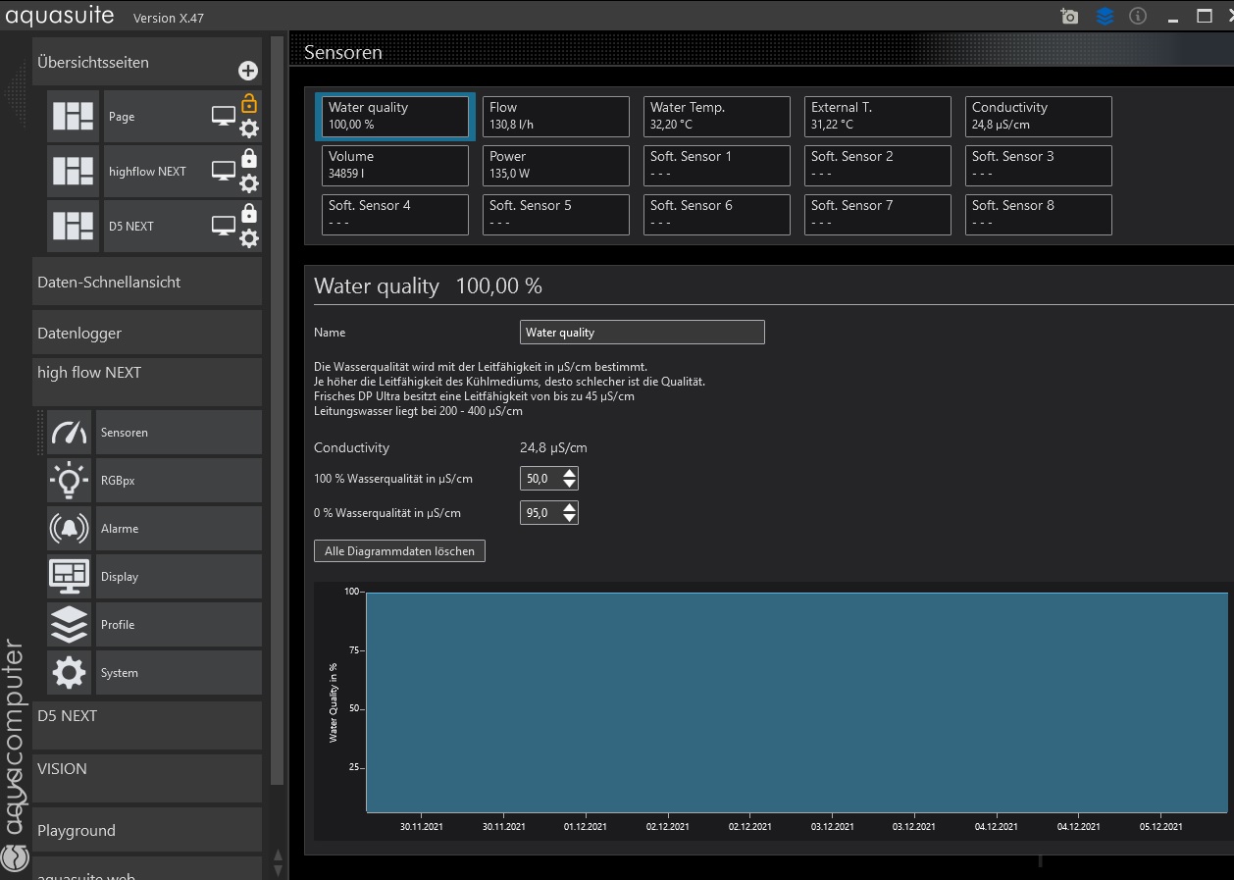Click the 95,0 threshold value field
Viewport: 1234px width, 880px height.
click(540, 513)
